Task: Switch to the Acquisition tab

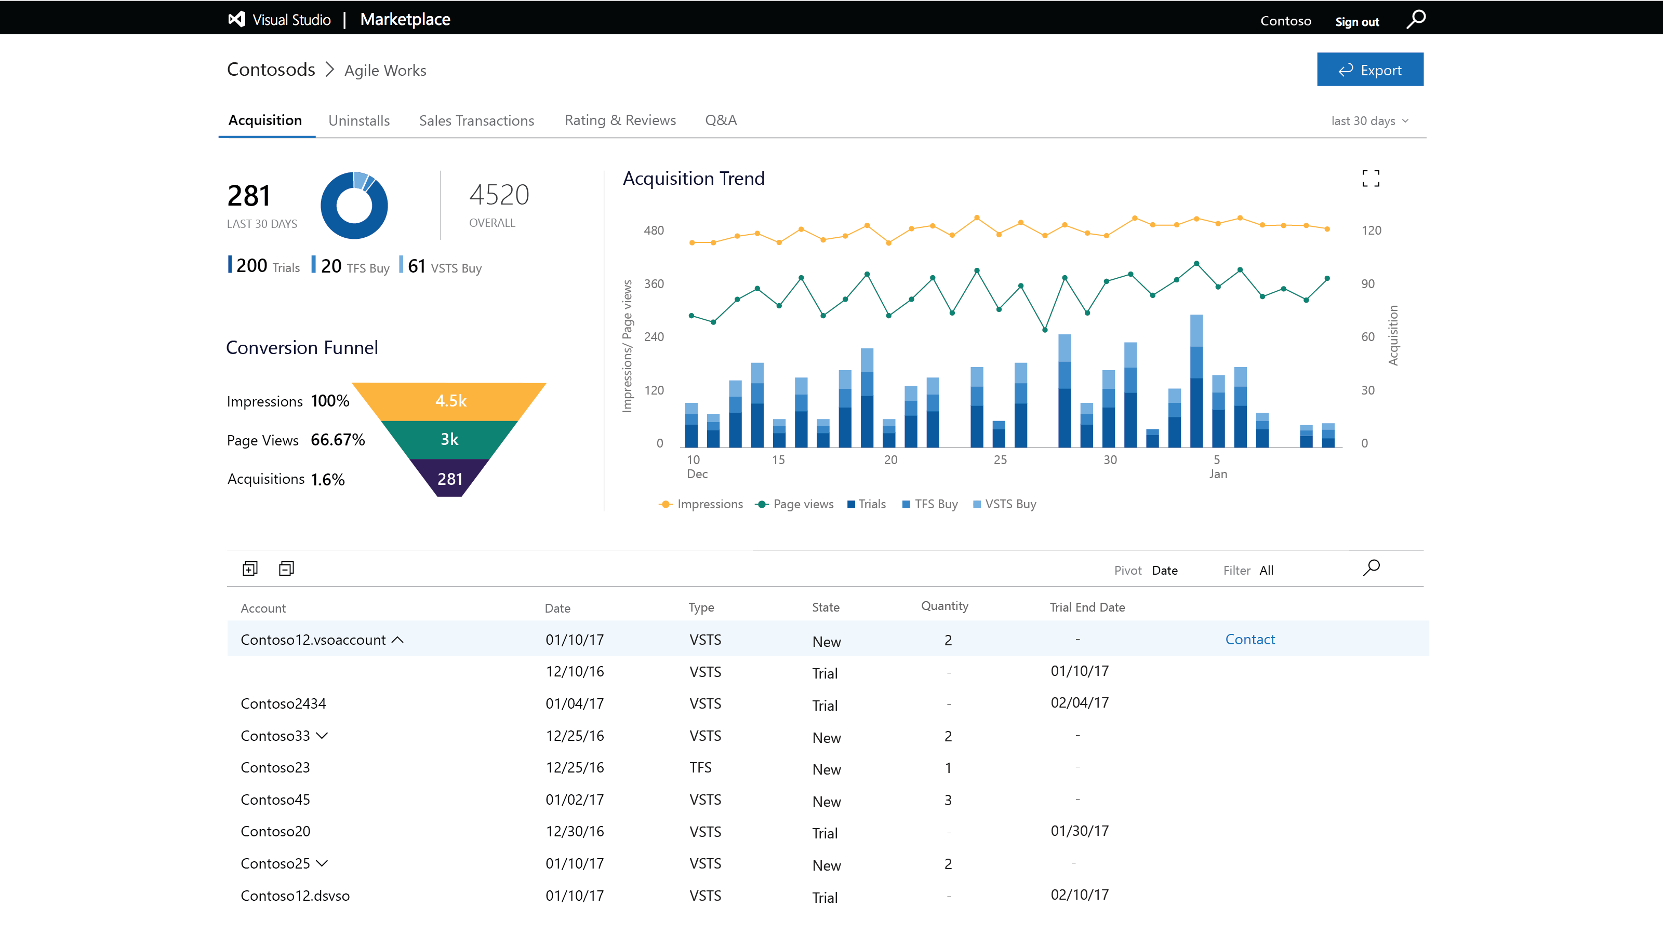Action: coord(265,120)
